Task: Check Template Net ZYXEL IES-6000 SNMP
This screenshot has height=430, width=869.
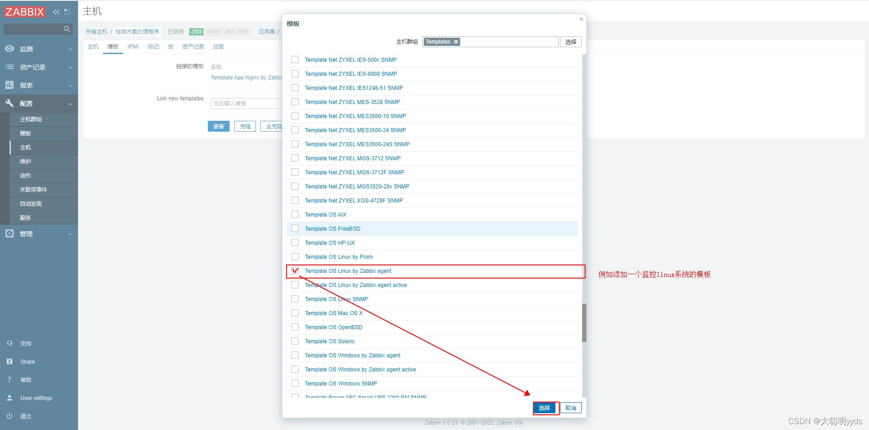Action: [x=295, y=74]
